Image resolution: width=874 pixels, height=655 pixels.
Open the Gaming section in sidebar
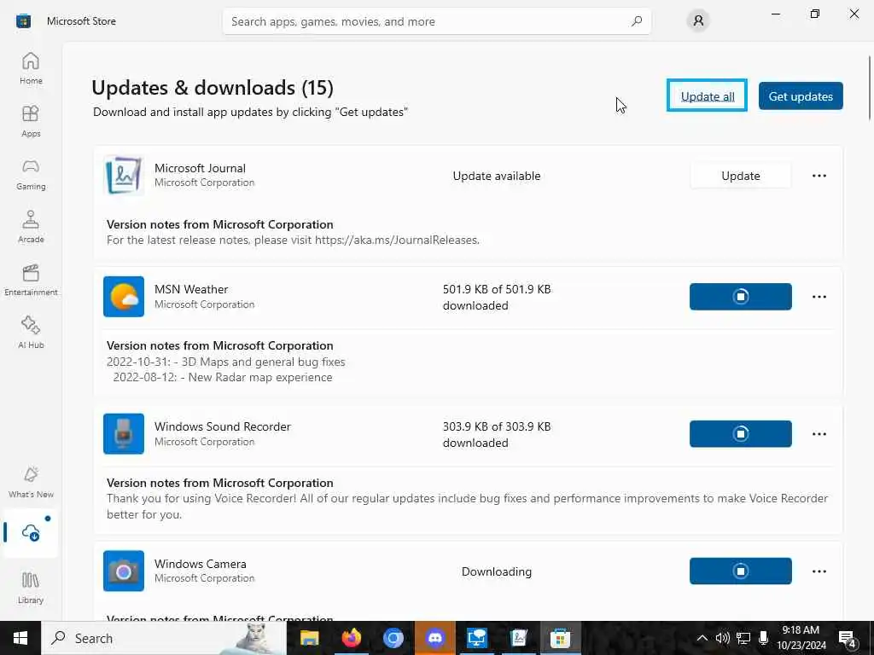31,174
